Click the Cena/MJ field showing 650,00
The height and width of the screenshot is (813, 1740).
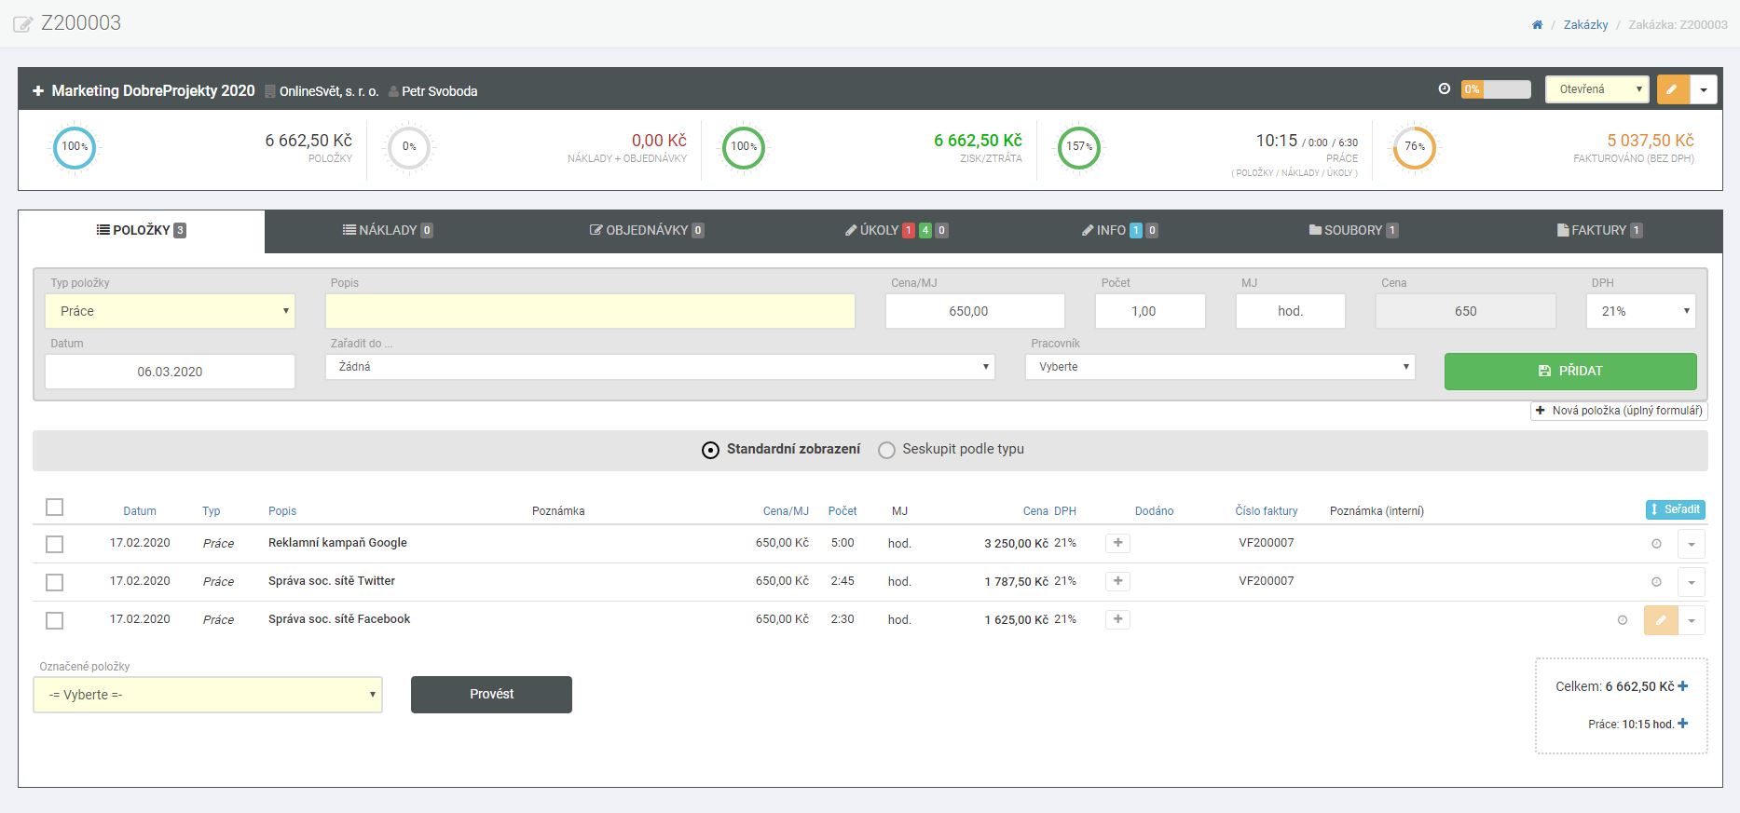point(975,311)
